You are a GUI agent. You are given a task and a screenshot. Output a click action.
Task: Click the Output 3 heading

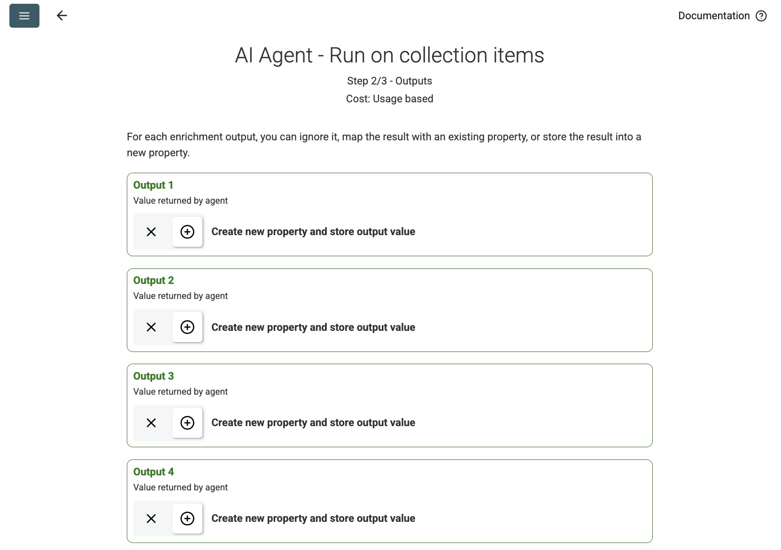(x=154, y=376)
